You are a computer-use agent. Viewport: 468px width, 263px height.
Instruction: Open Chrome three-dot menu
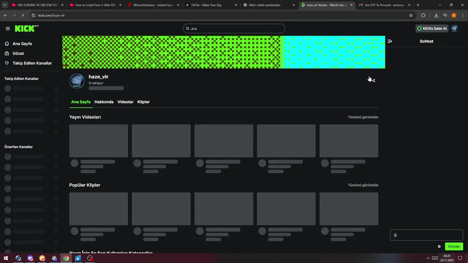pyautogui.click(x=462, y=15)
